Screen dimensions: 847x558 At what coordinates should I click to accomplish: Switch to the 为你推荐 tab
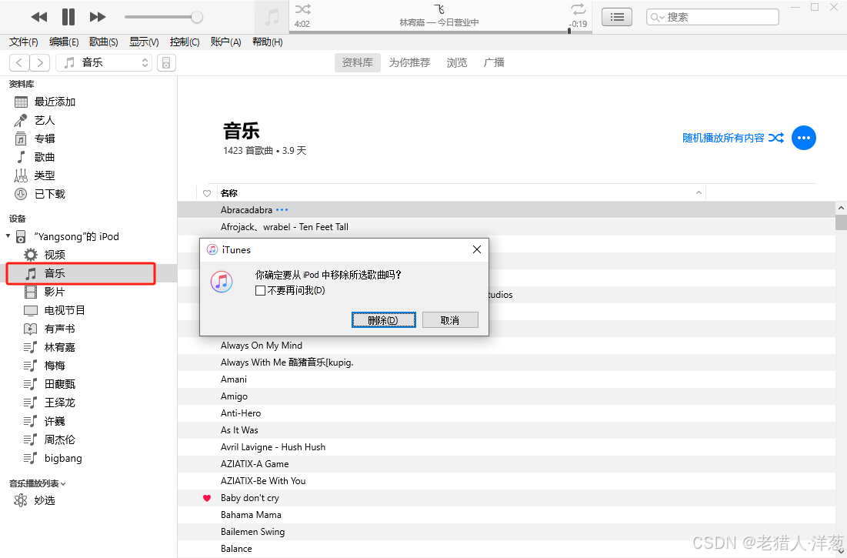pos(409,62)
